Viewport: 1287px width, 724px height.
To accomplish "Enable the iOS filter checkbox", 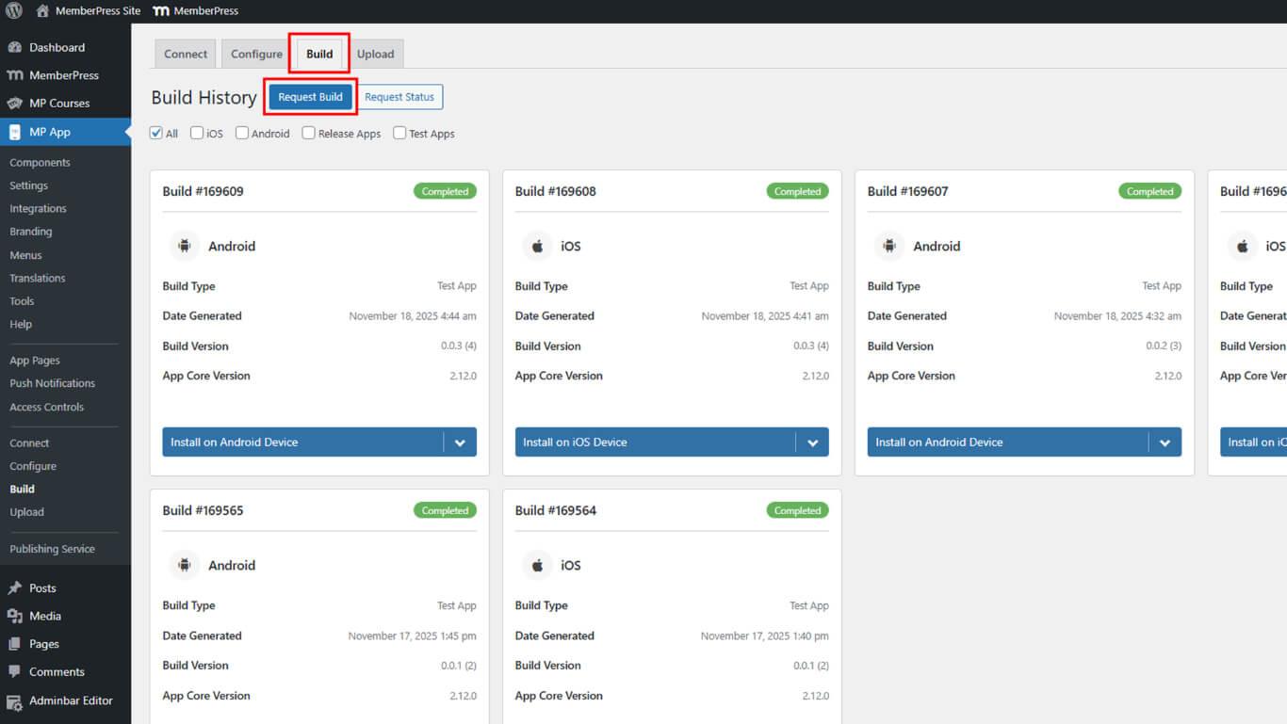I will pyautogui.click(x=197, y=133).
